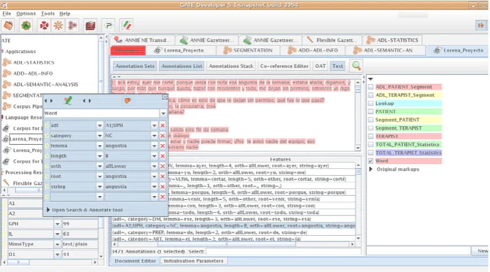This screenshot has width=490, height=272.
Task: Open the A1;UPH feature value dropdown
Action: 154,126
